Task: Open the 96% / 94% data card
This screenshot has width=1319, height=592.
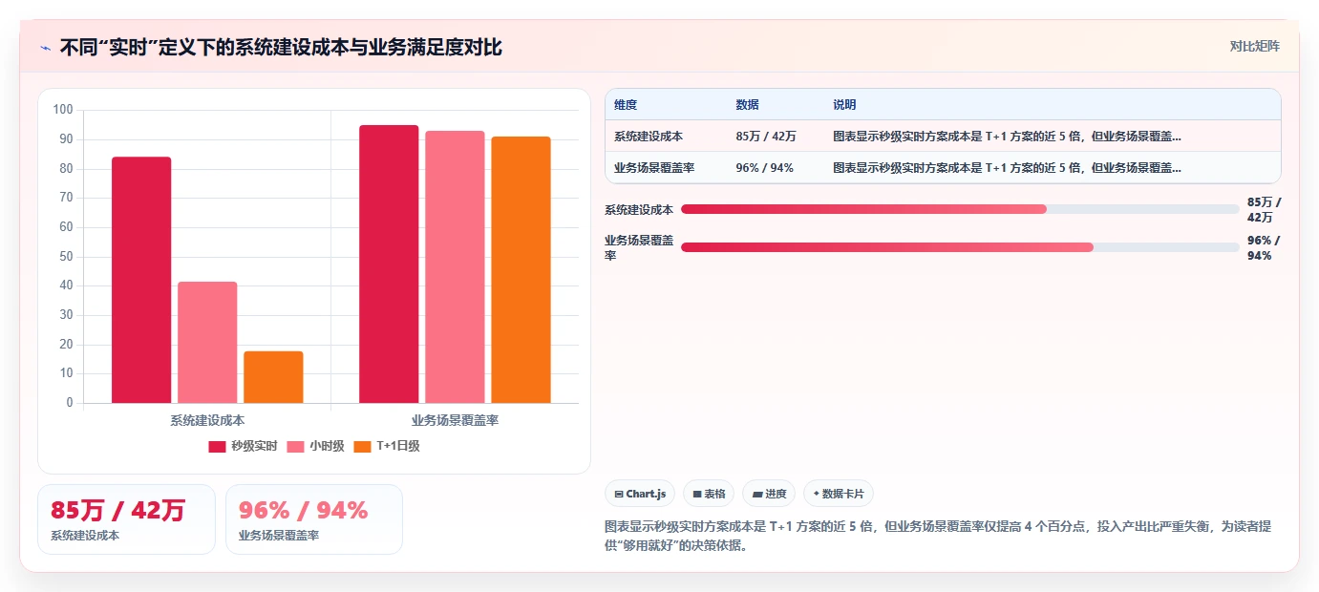Action: (x=314, y=519)
